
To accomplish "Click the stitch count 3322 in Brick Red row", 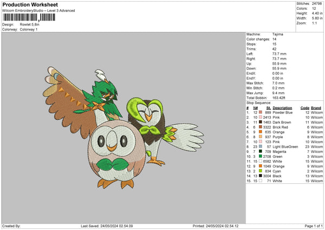I will point(267,127).
